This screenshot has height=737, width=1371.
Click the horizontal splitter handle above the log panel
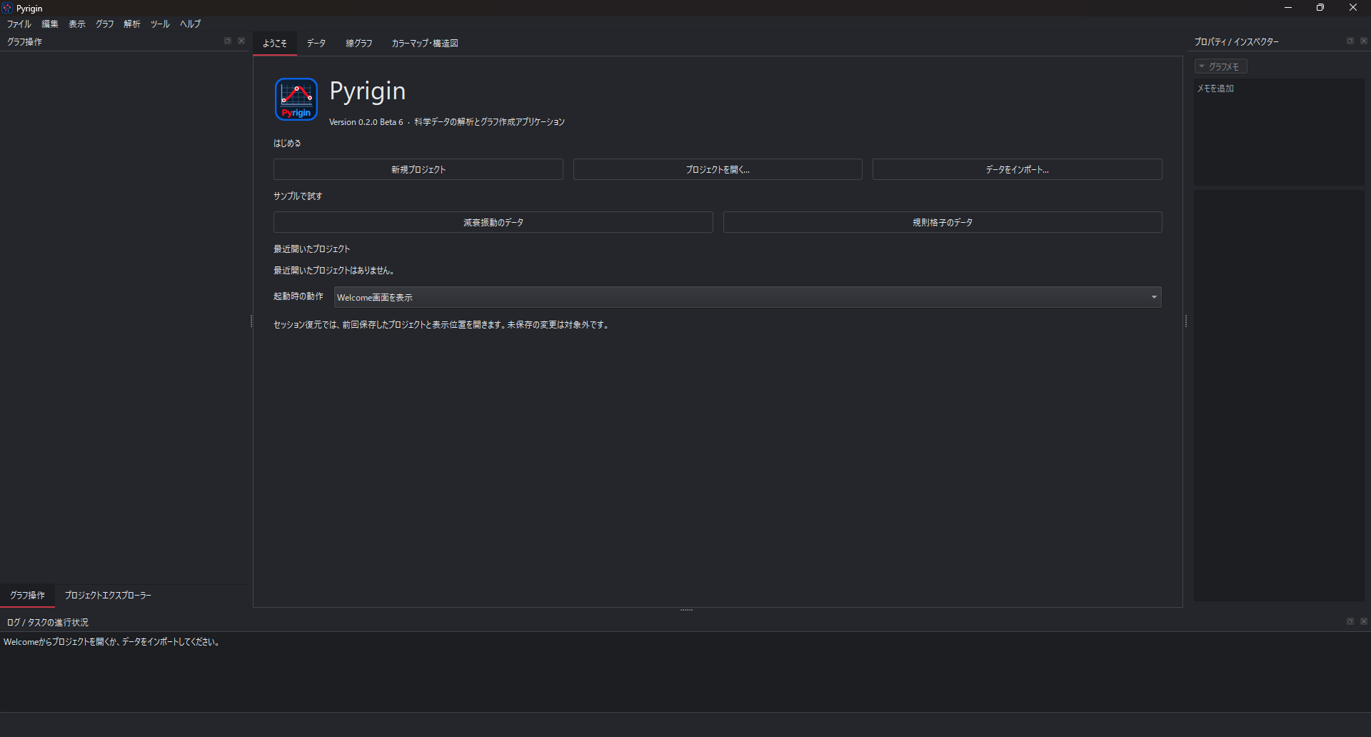tap(687, 610)
